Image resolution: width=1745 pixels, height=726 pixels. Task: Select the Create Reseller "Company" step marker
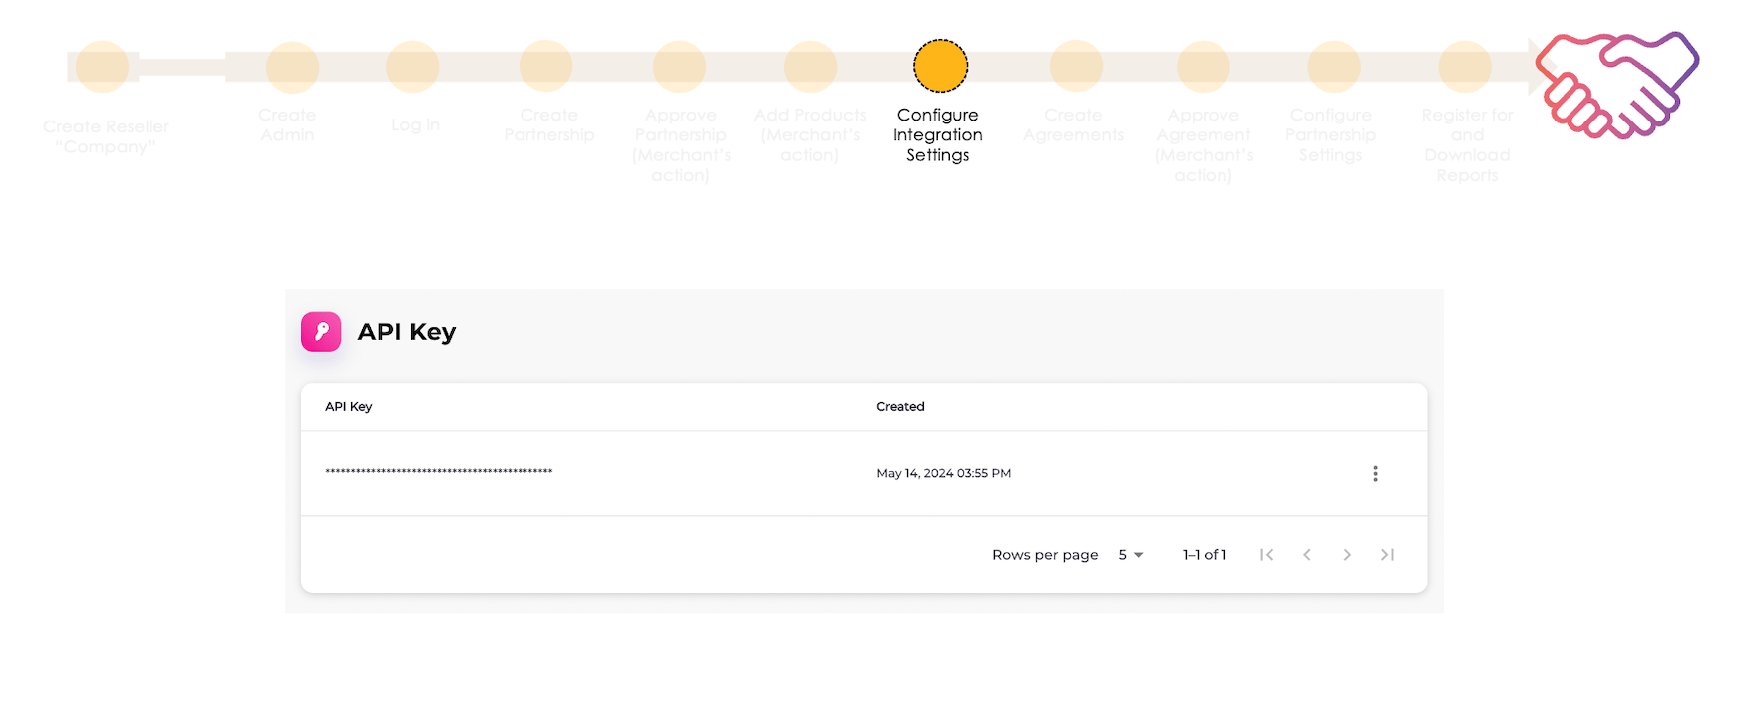tap(102, 67)
